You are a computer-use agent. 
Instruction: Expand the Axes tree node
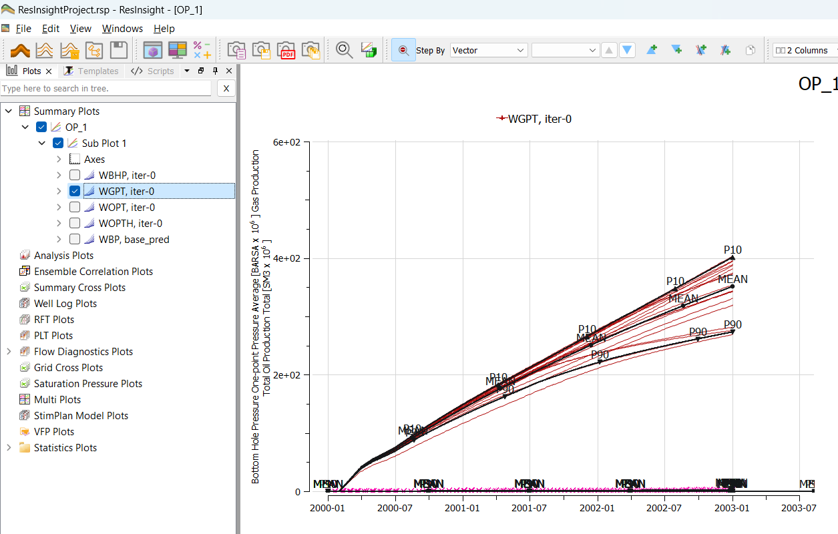pyautogui.click(x=59, y=159)
